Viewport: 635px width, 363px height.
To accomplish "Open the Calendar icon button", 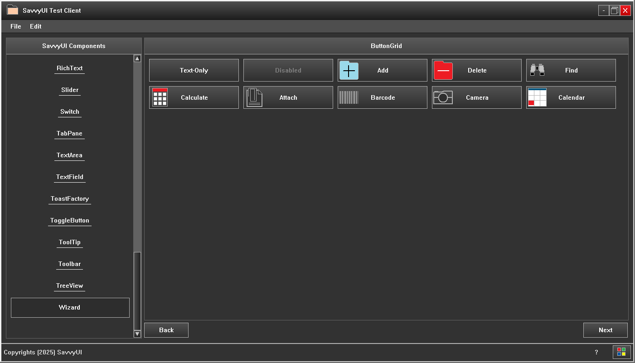I will coord(571,97).
